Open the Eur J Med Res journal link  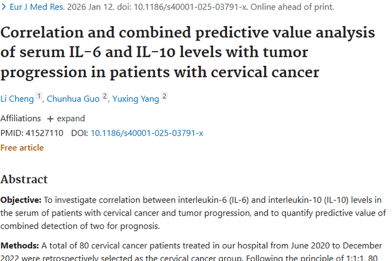(36, 7)
